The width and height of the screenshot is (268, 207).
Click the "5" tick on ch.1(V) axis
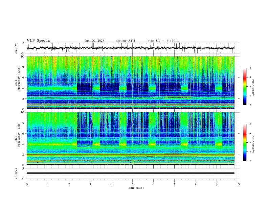click(x=23, y=43)
